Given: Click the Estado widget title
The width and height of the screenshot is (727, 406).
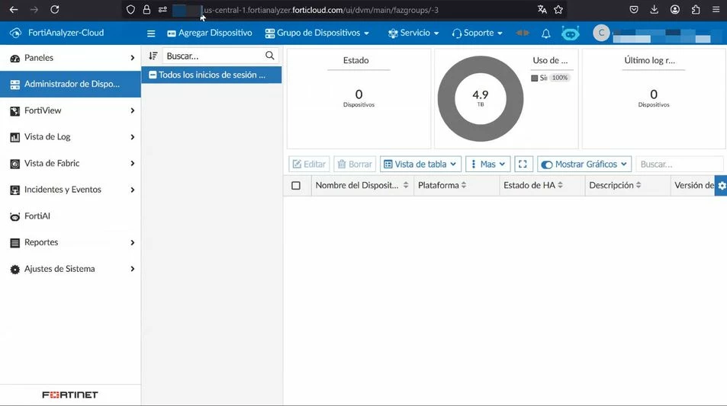Looking at the screenshot, I should pyautogui.click(x=356, y=60).
